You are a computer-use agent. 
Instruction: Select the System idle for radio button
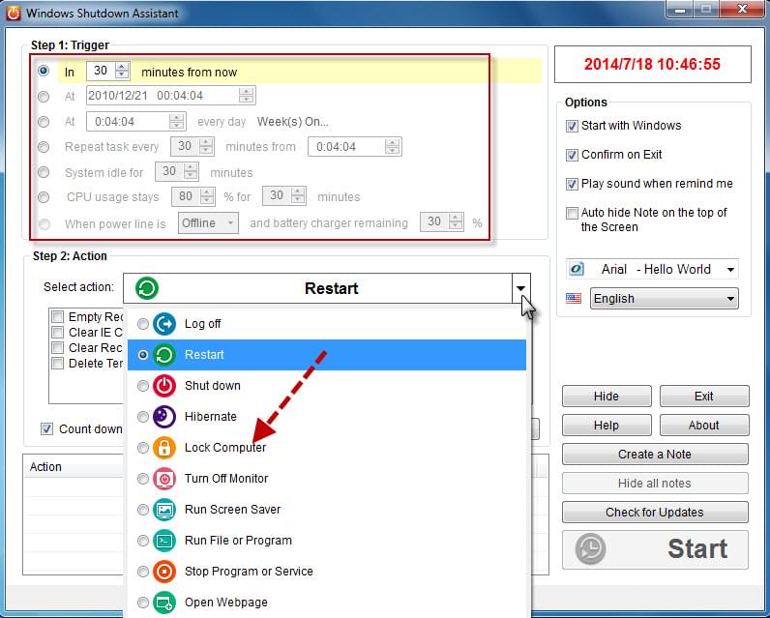tap(44, 172)
